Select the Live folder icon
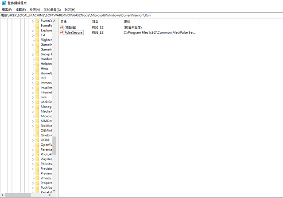 coord(37,97)
